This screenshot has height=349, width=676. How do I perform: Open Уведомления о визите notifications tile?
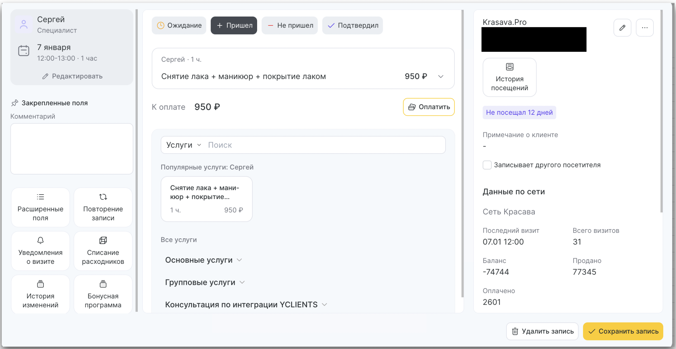(x=40, y=251)
